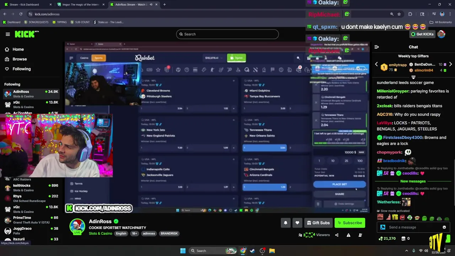Open PrimeTime channel in the following list
Screen dimensions: 455x256
click(x=31, y=220)
